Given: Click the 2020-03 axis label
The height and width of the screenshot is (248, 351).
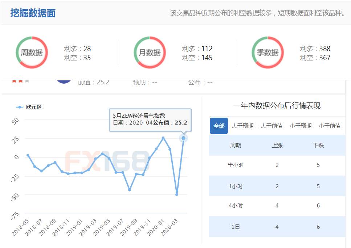Looking at the screenshot, I should click(169, 227).
